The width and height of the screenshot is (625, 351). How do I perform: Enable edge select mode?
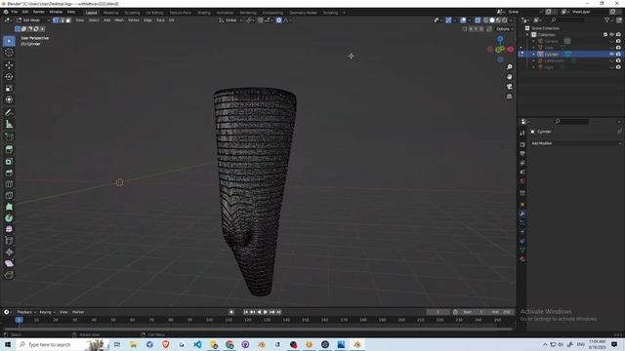(62, 19)
